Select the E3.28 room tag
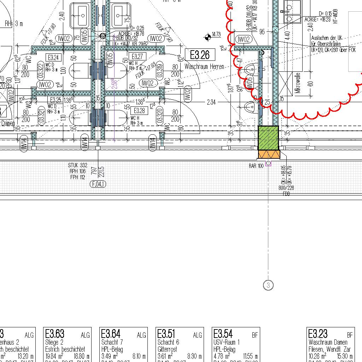Image resolution: width=362 pixels, height=362 pixels. pyautogui.click(x=139, y=111)
